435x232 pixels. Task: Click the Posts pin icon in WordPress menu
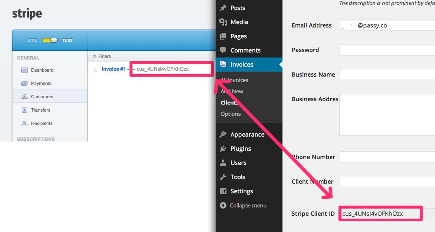(223, 8)
